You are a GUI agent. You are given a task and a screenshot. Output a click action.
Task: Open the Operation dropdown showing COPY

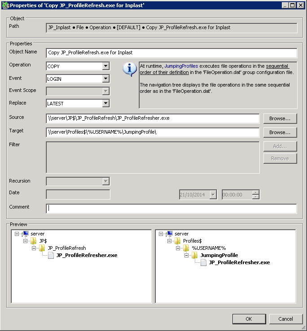click(105, 66)
